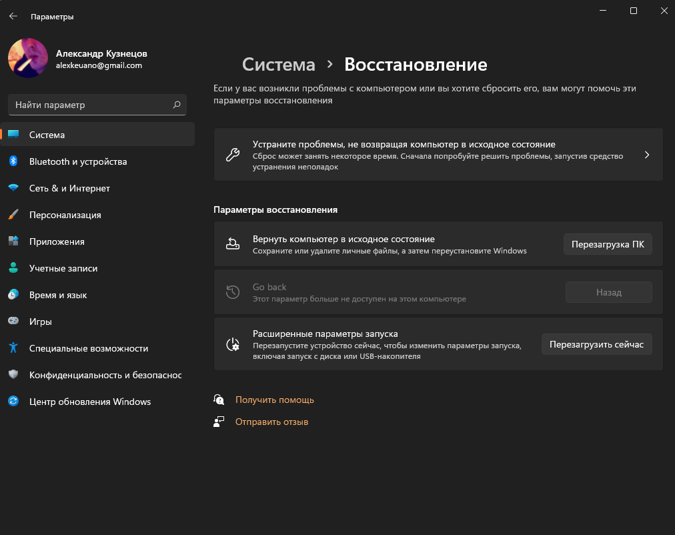Click the Приложения sidebar icon

click(x=13, y=241)
